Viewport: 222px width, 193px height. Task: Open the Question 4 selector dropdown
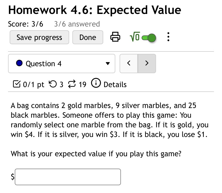click(x=62, y=64)
